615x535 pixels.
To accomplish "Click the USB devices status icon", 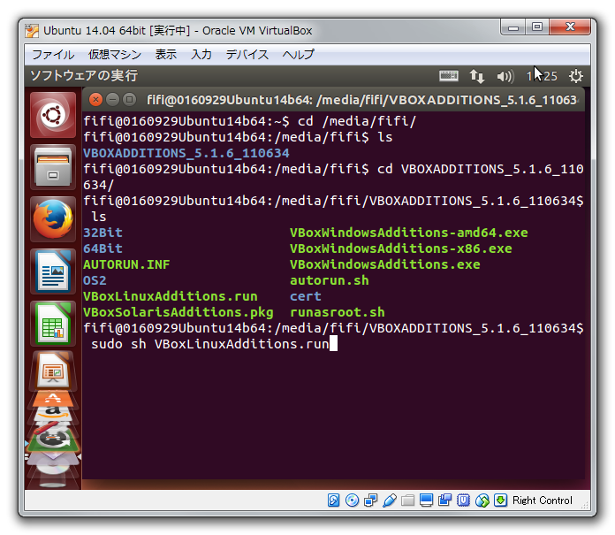I will (x=390, y=501).
